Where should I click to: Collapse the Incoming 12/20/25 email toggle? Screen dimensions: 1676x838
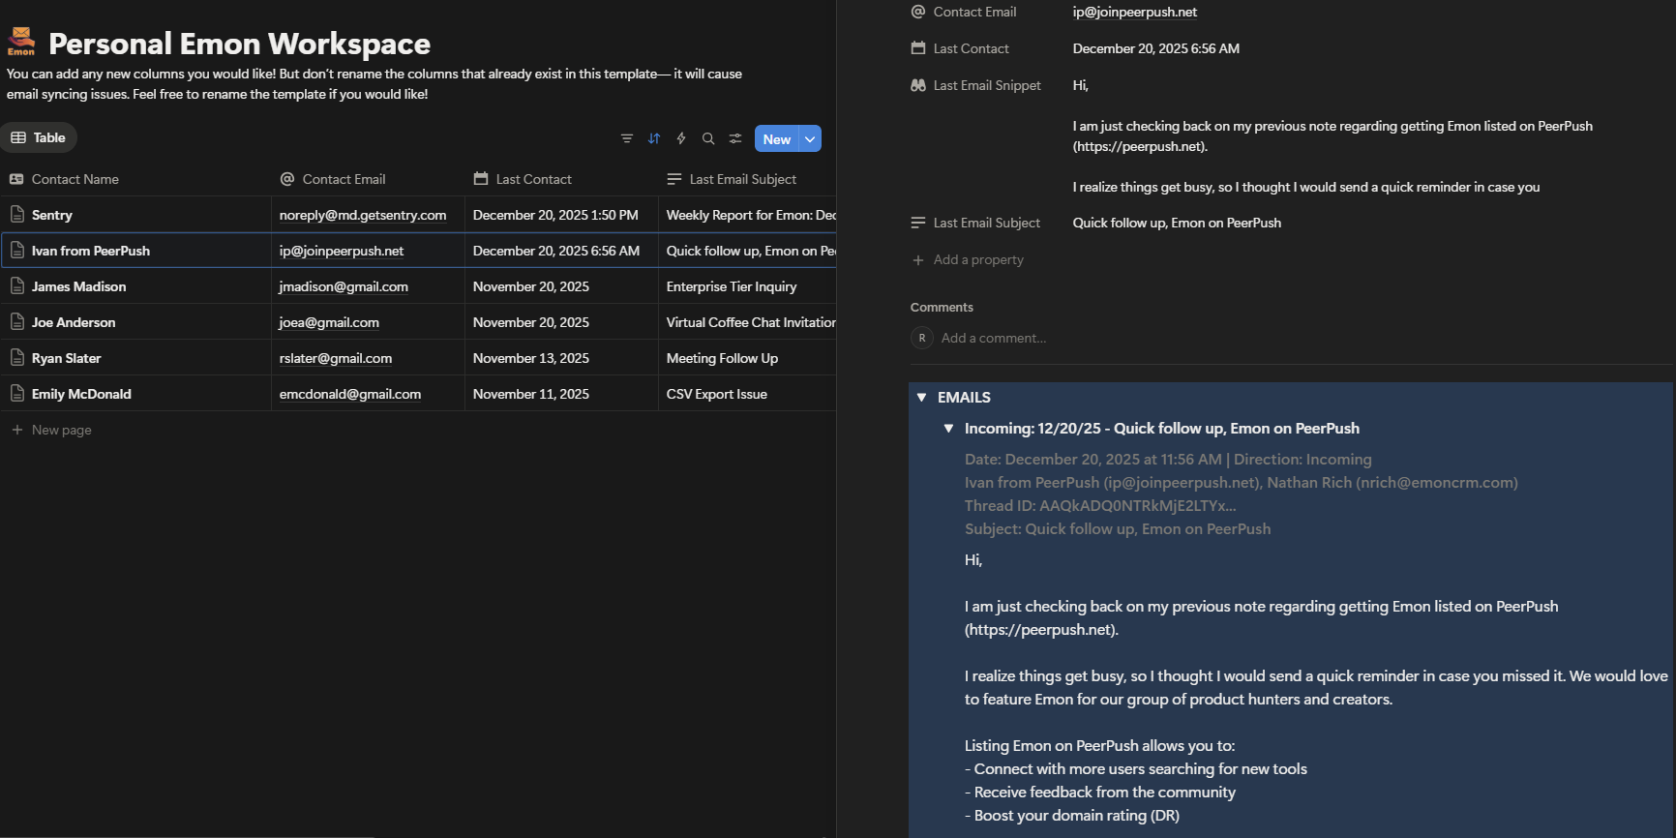pos(949,429)
